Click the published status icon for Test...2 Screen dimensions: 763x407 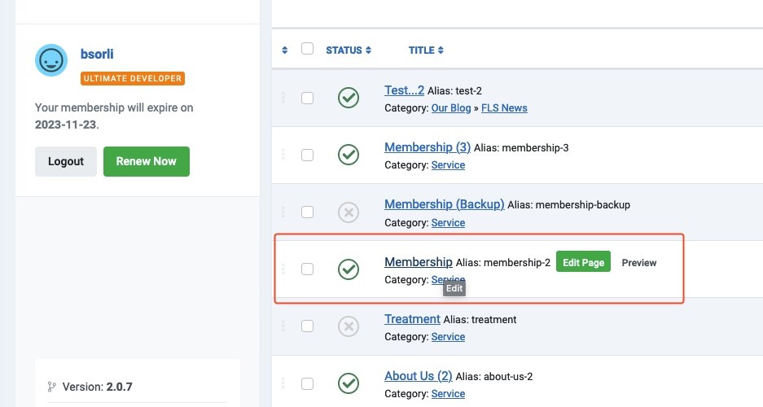[349, 98]
